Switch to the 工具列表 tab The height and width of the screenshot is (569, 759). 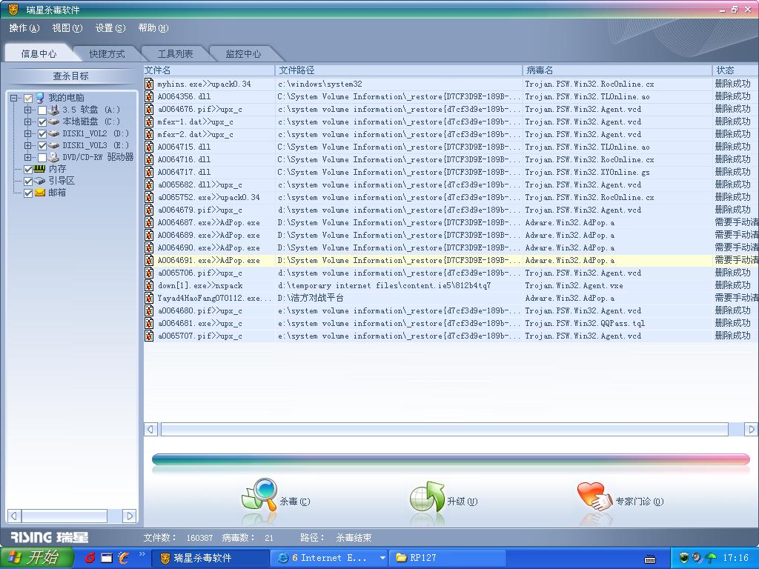coord(175,53)
